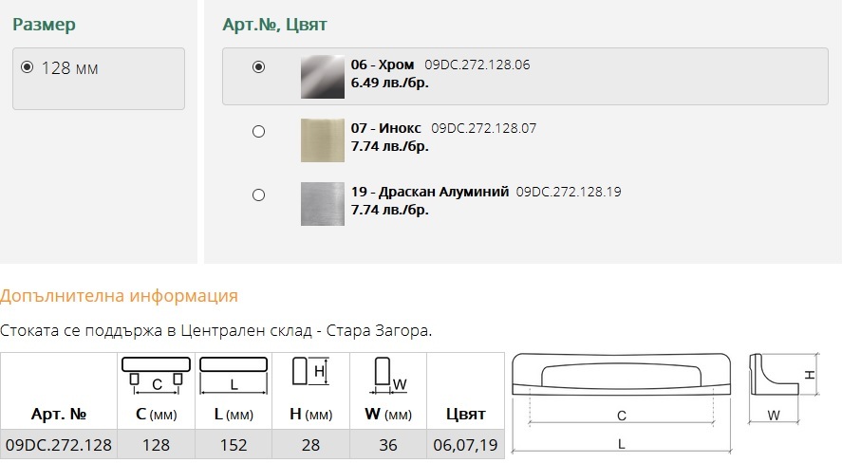Click the L length dimension icon
This screenshot has width=842, height=463.
234,376
